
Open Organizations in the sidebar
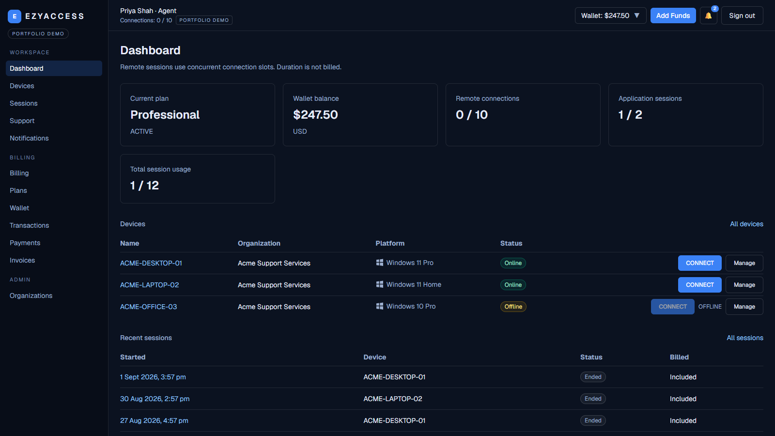point(54,296)
